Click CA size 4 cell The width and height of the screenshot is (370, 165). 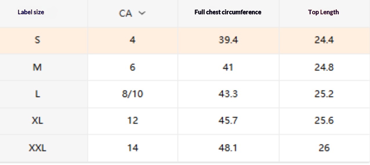(133, 40)
